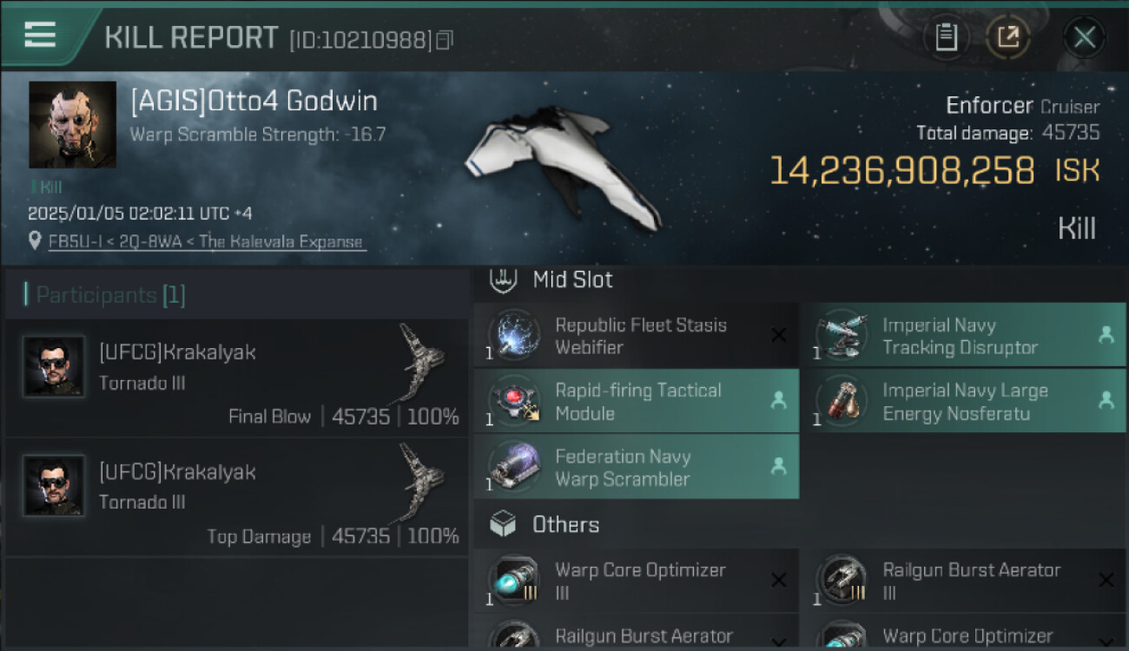Click the Railgun Burst Aerator III icon

pyautogui.click(x=841, y=581)
